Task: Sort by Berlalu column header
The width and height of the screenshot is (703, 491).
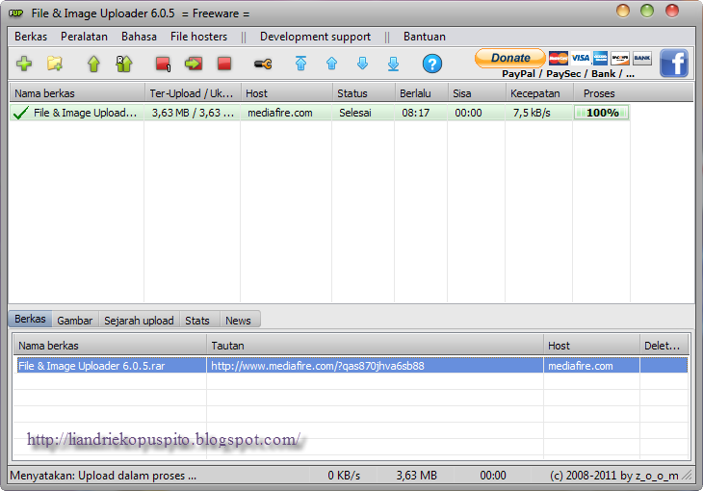Action: 421,93
